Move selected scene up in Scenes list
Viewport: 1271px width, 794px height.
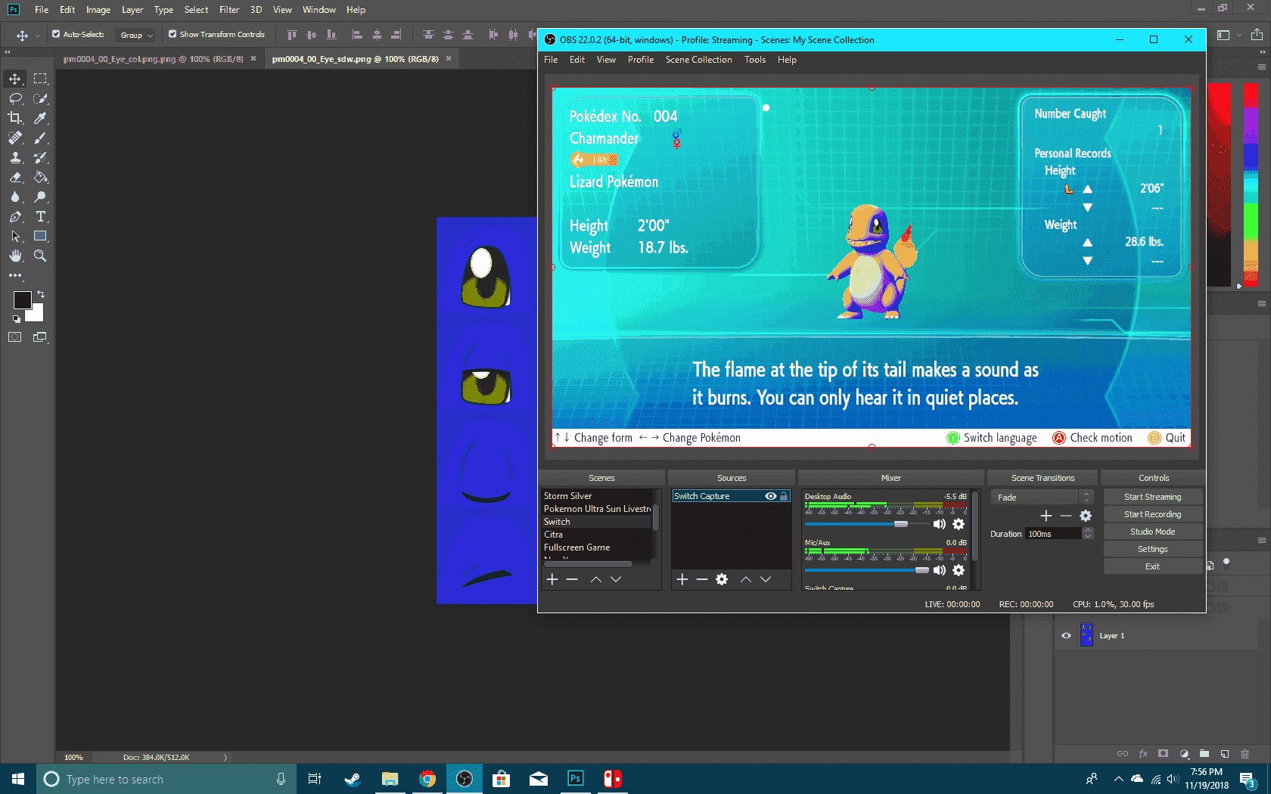(x=596, y=579)
